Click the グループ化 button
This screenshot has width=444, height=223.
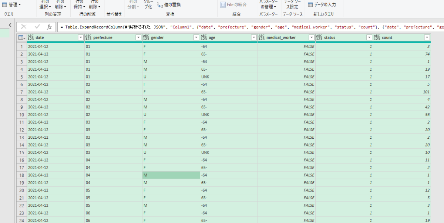coord(148,4)
